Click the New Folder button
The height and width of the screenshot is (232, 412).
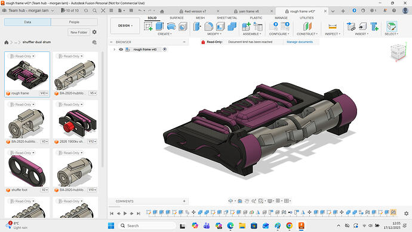[x=79, y=32]
